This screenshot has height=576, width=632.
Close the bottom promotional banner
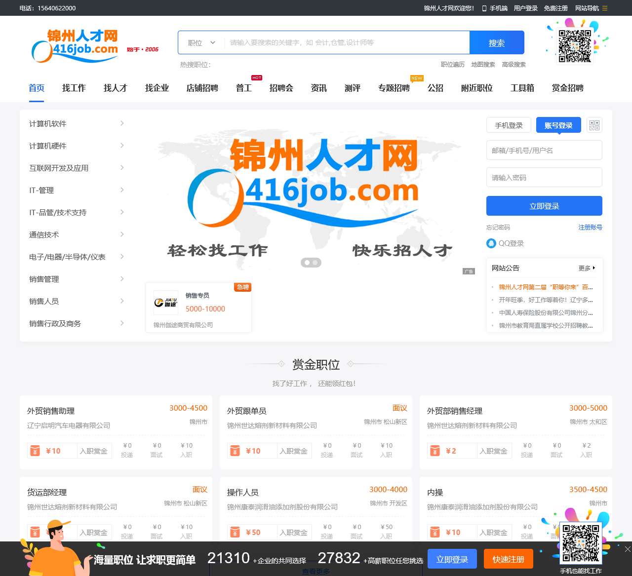pyautogui.click(x=628, y=549)
